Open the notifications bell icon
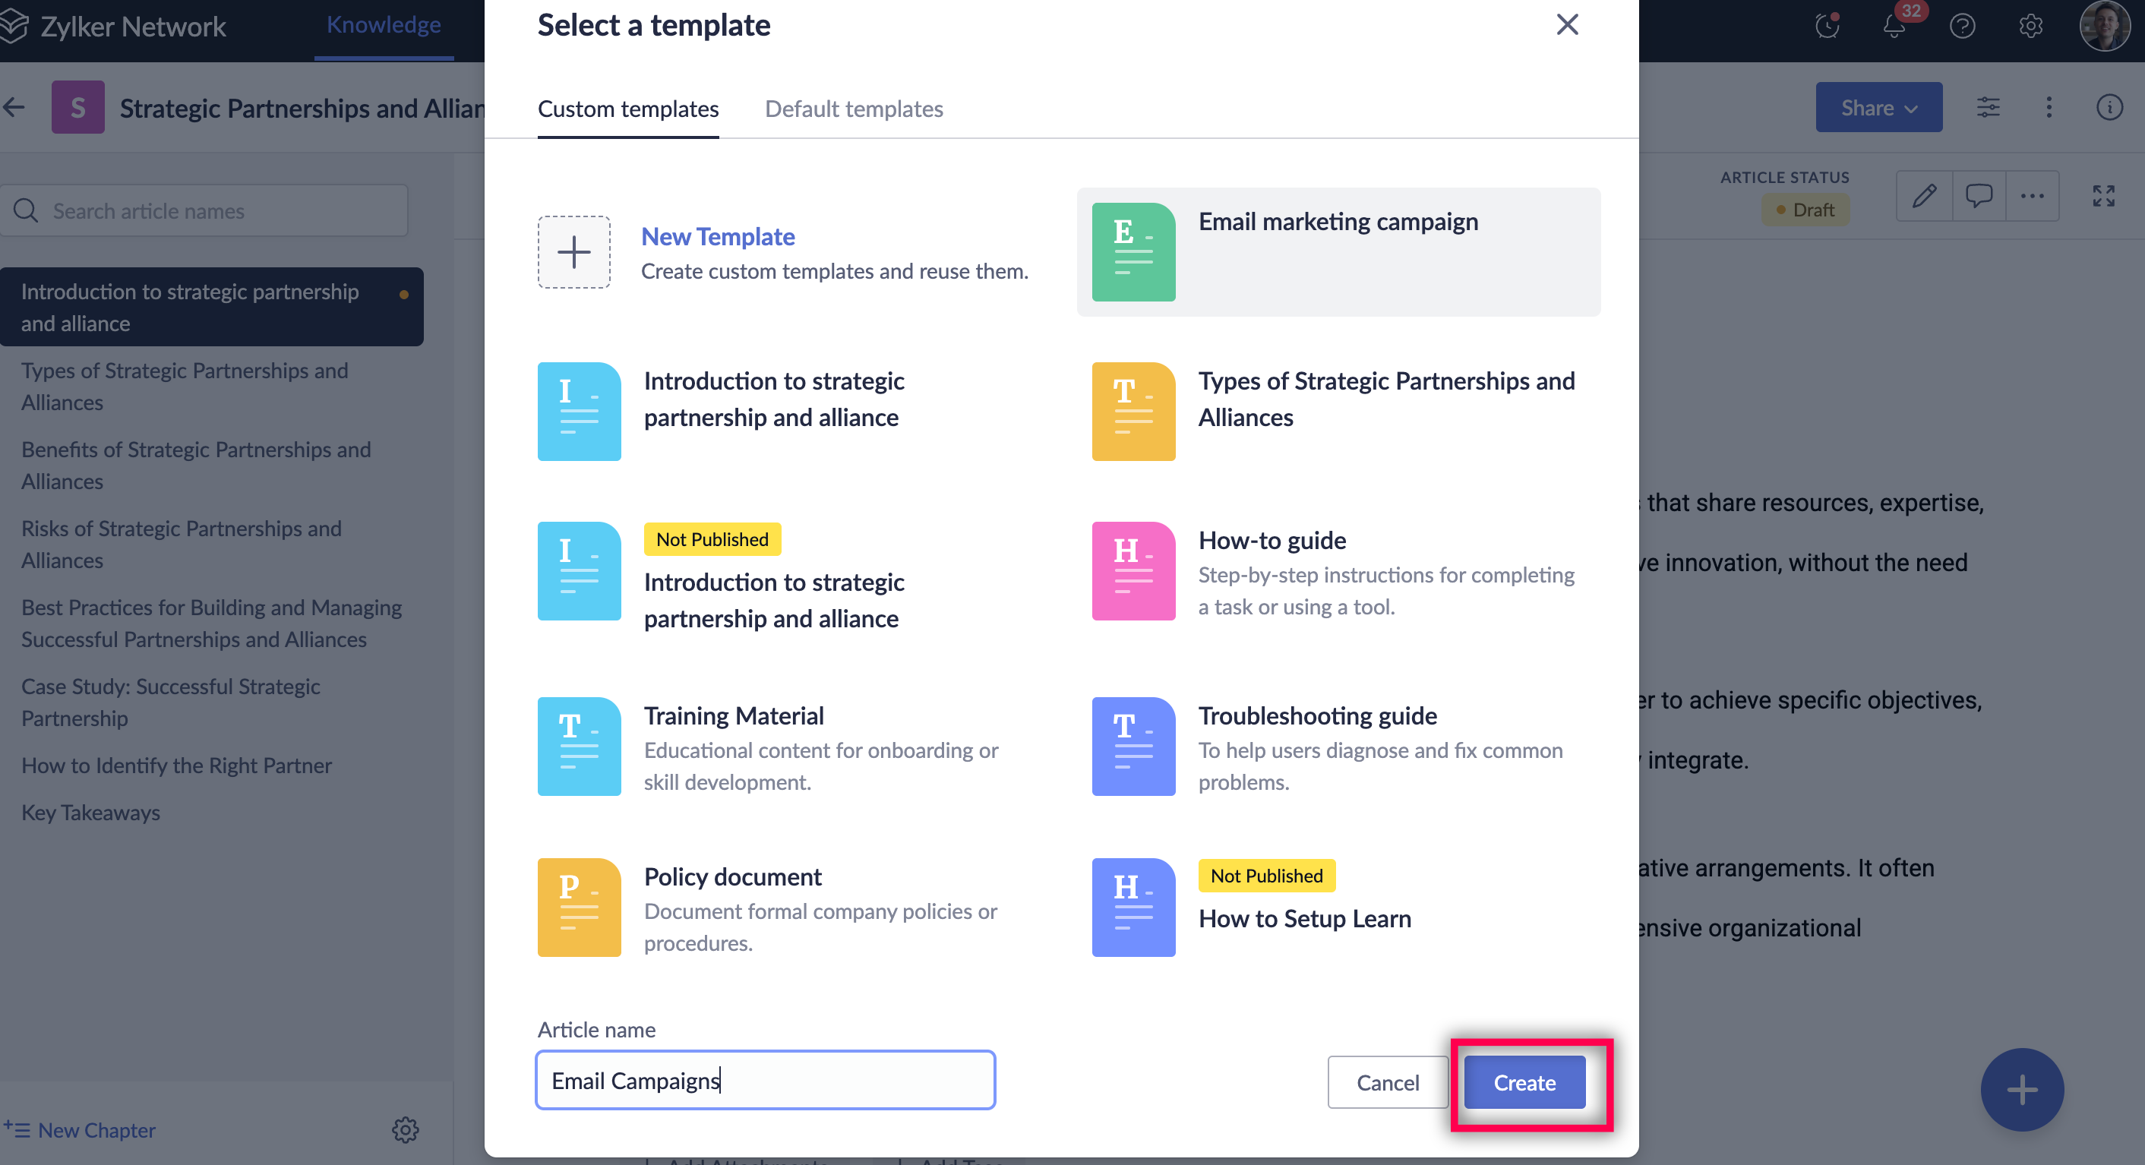This screenshot has width=2145, height=1165. pos(1894,26)
